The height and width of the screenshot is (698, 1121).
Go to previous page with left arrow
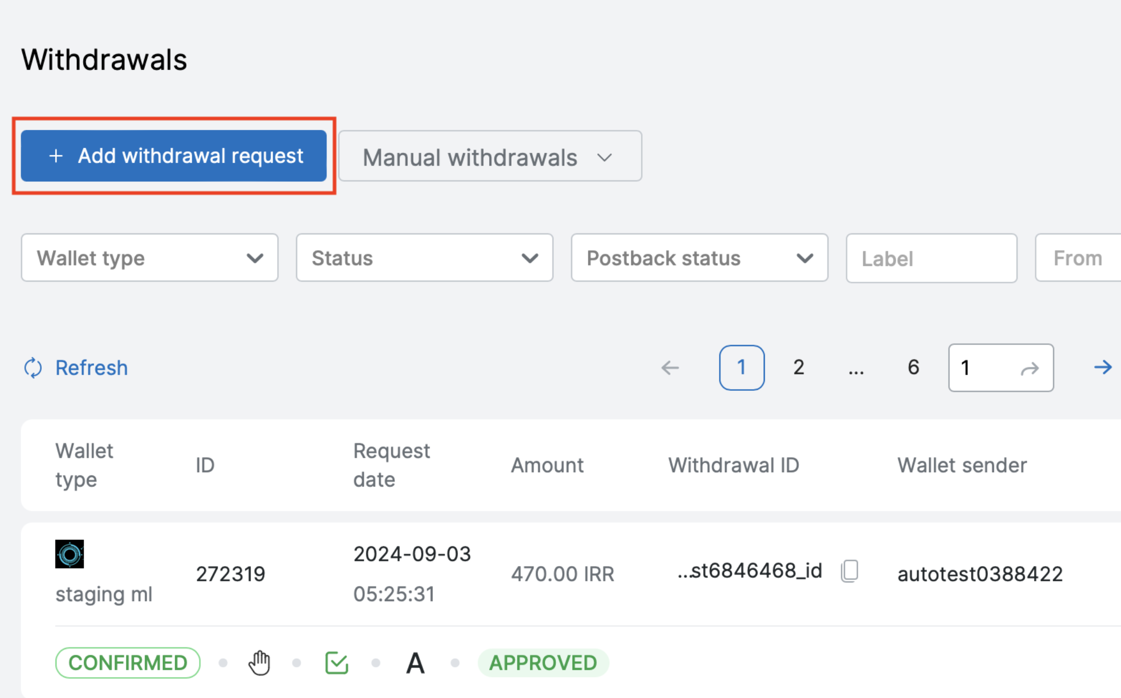(670, 367)
